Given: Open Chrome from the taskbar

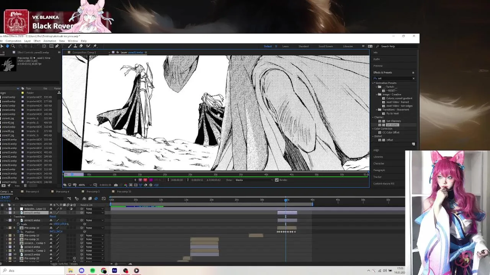Looking at the screenshot, I should [103, 270].
